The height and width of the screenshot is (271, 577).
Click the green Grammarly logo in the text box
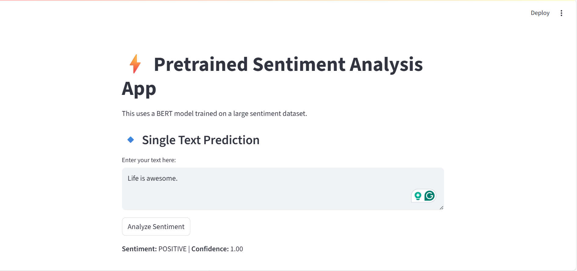pos(429,196)
